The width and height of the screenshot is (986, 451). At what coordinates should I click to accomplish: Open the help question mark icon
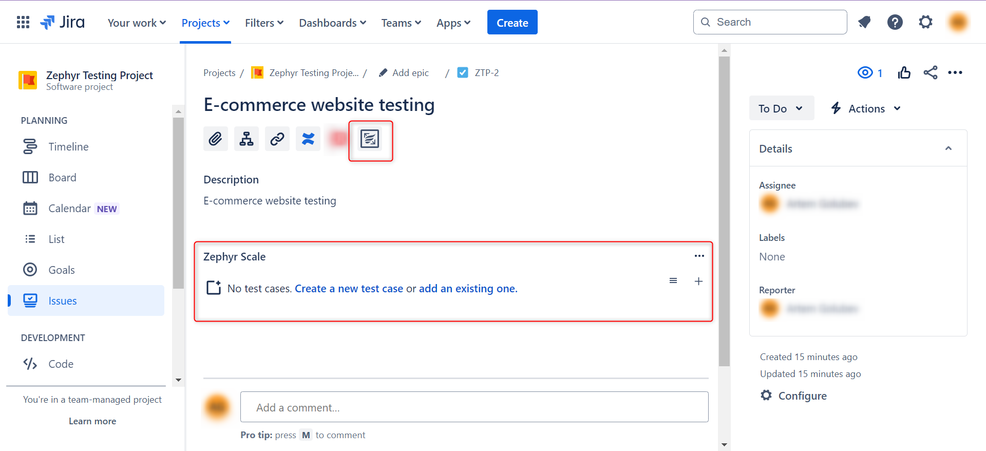895,22
